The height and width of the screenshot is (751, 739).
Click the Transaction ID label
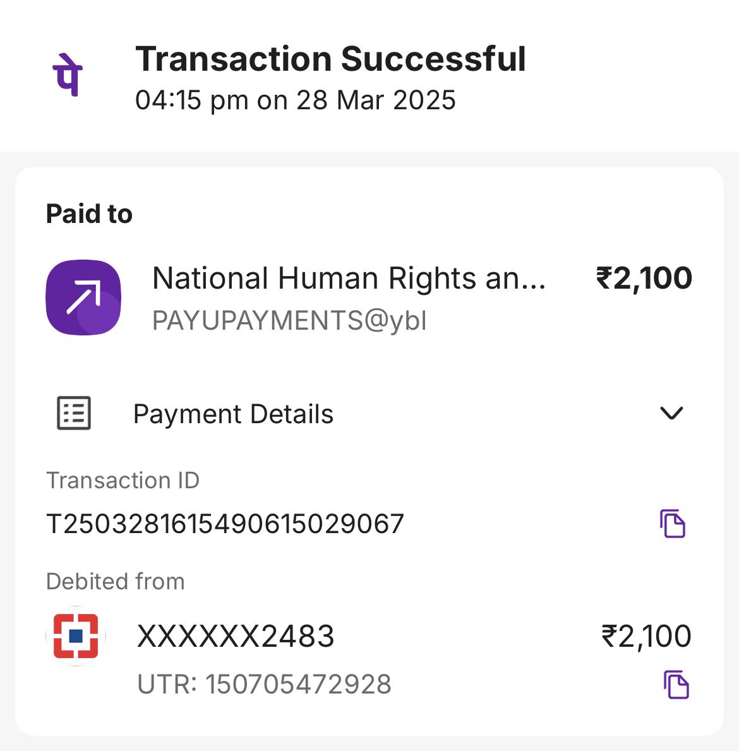pyautogui.click(x=123, y=481)
